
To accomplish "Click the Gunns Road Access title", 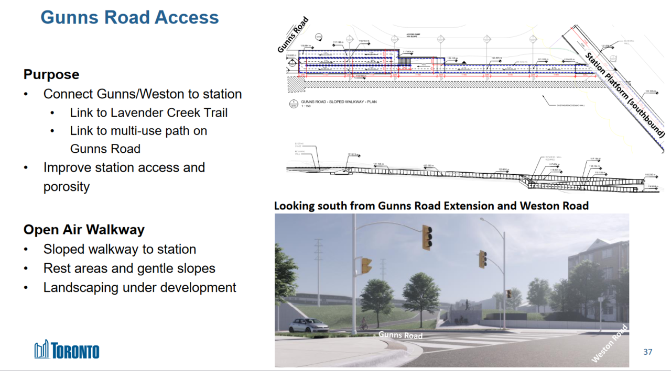I will pos(129,17).
